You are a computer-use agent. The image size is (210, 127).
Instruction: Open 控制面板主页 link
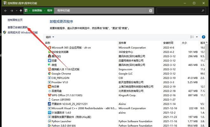point(15,20)
